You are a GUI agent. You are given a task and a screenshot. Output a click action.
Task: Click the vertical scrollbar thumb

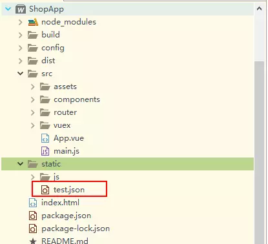260,152
